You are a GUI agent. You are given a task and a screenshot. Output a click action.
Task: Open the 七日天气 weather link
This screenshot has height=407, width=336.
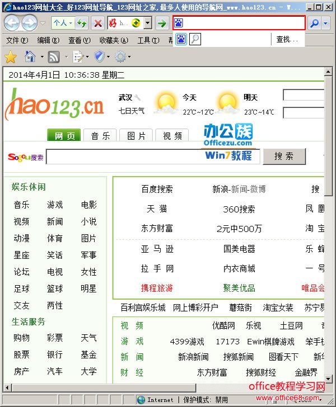pos(132,111)
